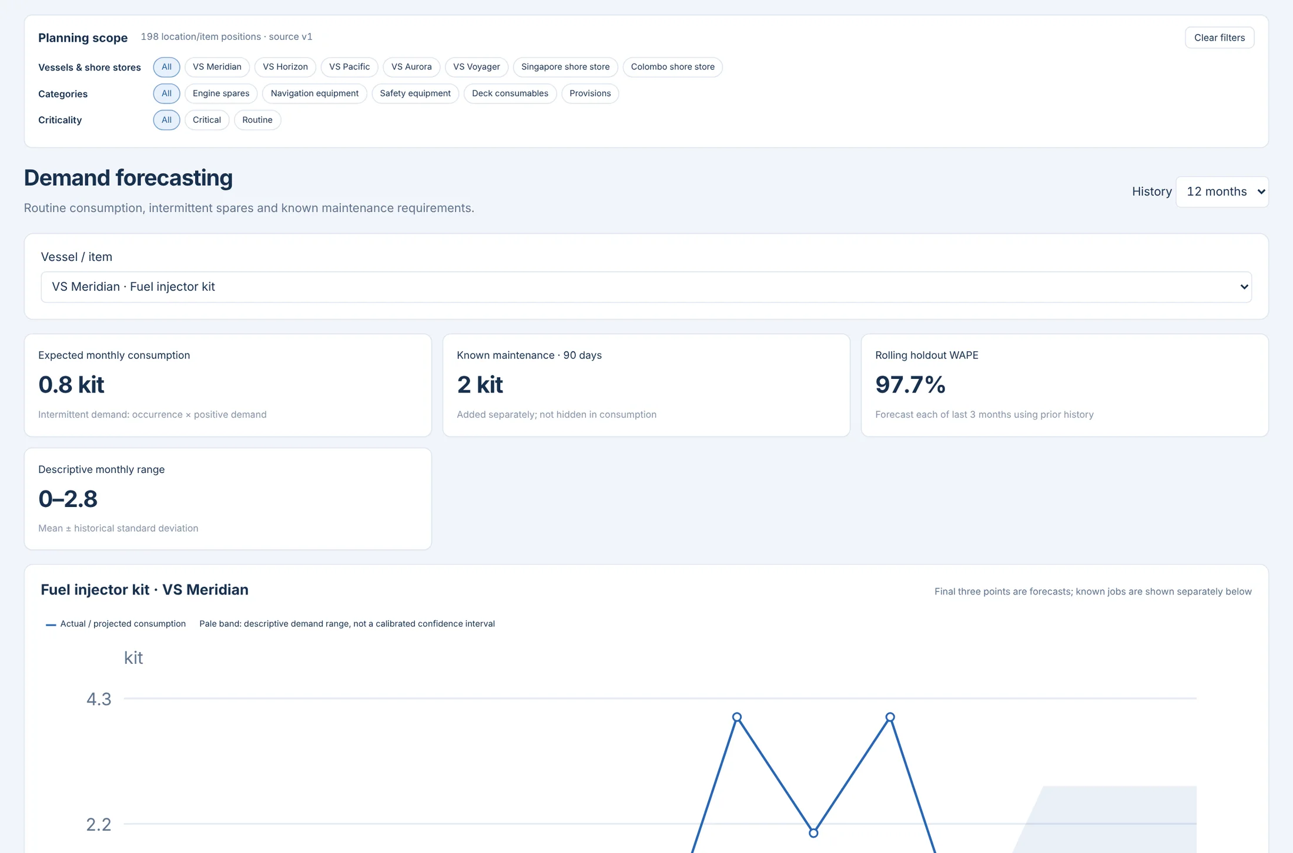Filter by Safety equipment category
Image resolution: width=1293 pixels, height=853 pixels.
pos(415,93)
